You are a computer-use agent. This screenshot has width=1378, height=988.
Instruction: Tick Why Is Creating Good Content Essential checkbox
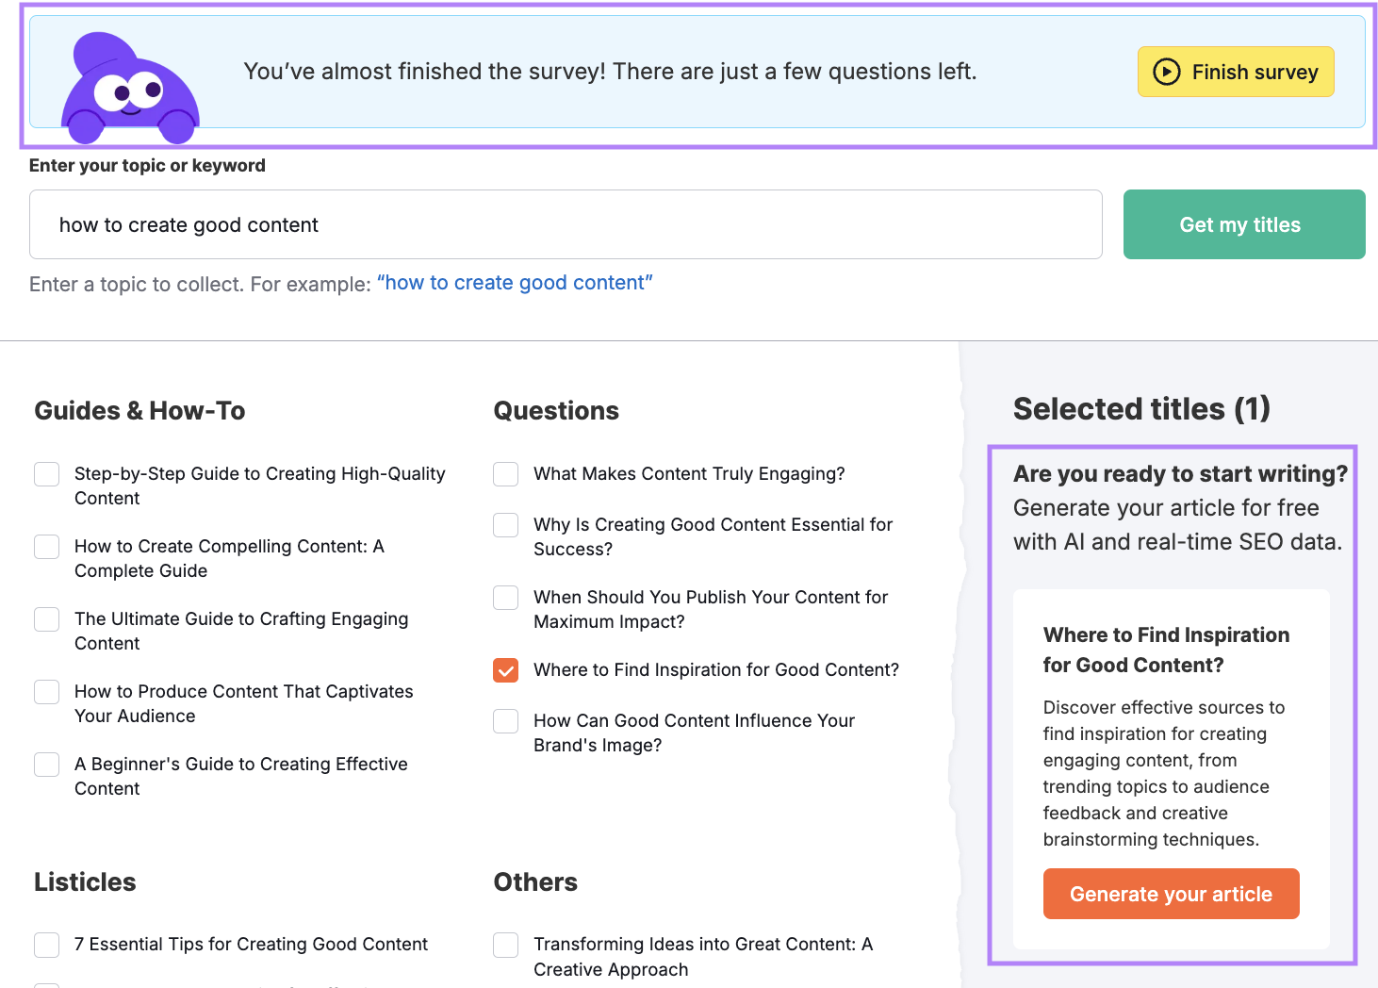click(506, 525)
